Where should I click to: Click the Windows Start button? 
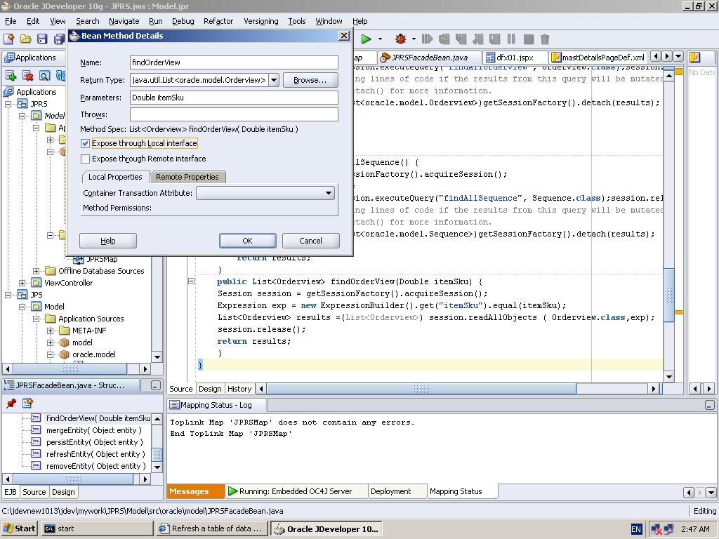pyautogui.click(x=19, y=528)
